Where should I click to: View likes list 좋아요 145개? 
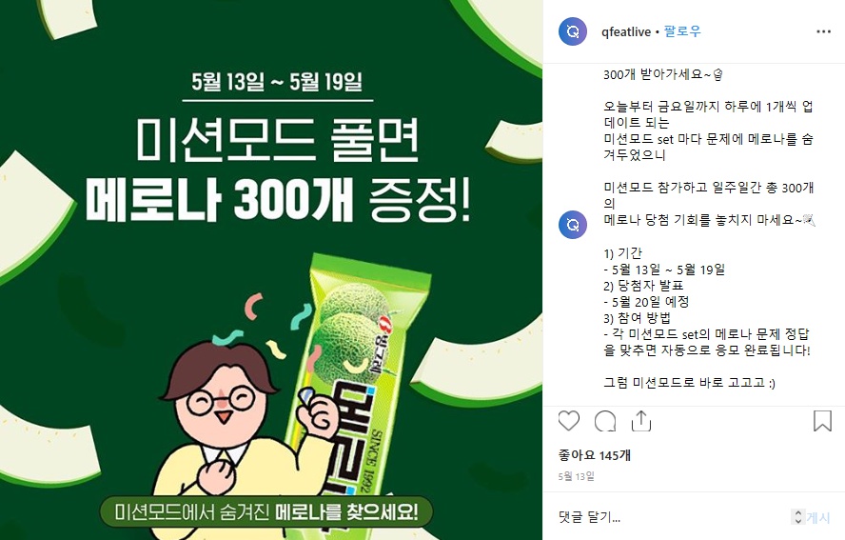click(595, 455)
